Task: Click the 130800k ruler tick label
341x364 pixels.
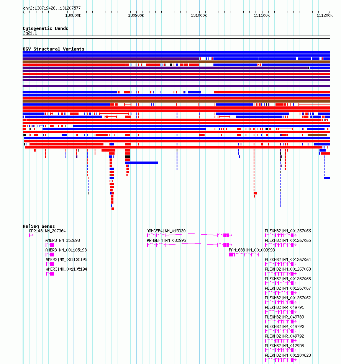Action: [73, 16]
